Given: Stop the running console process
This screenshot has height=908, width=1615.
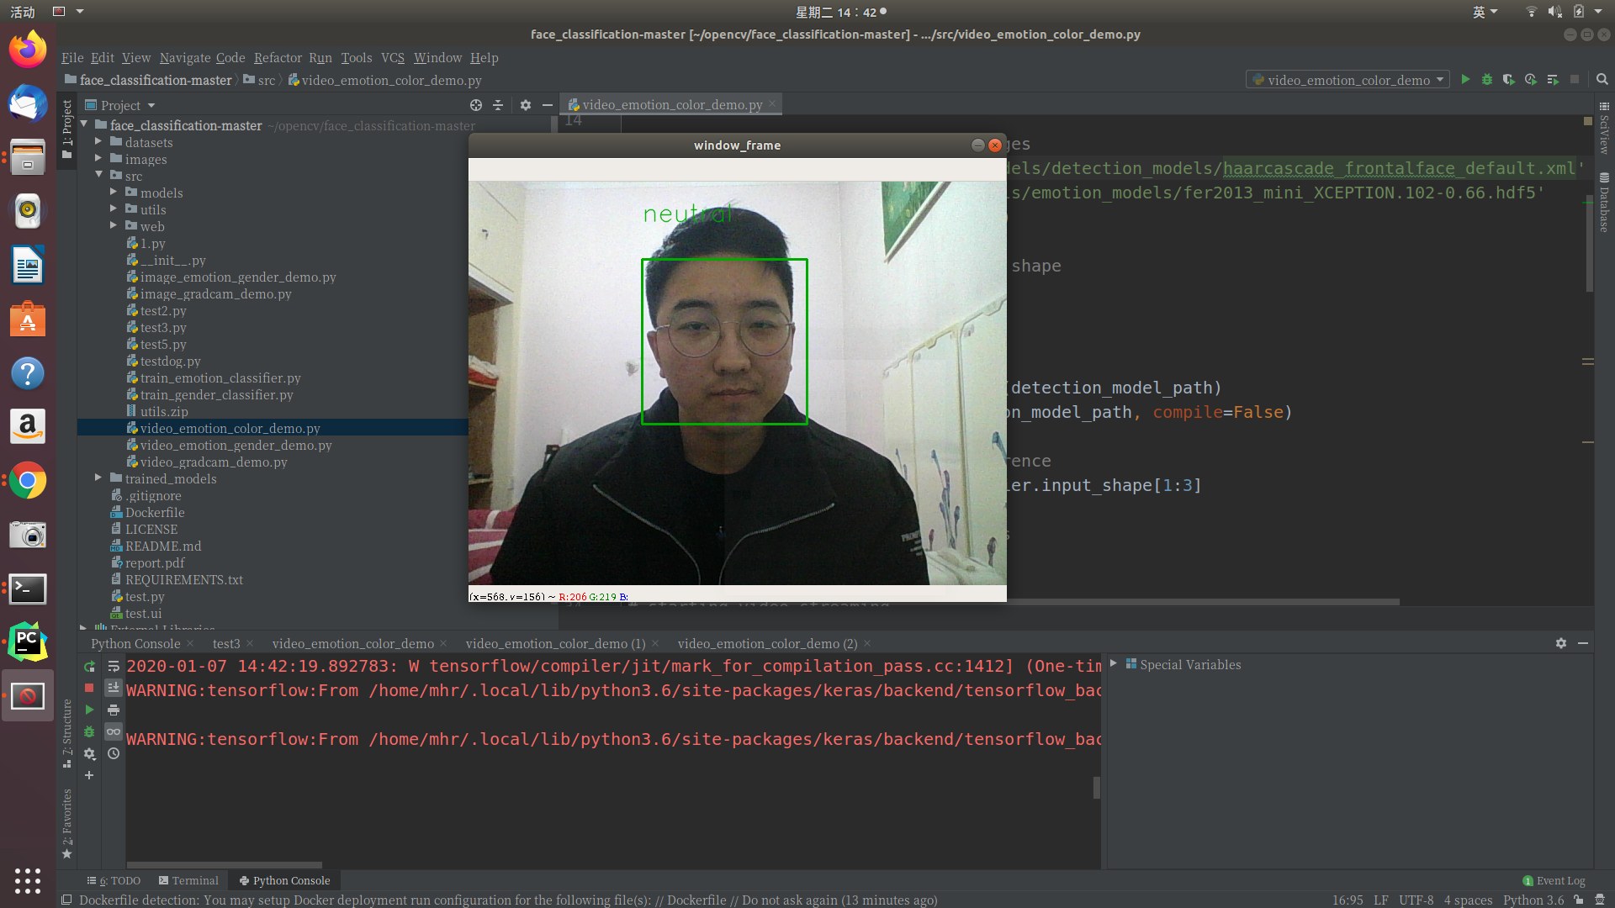Looking at the screenshot, I should coord(89,687).
